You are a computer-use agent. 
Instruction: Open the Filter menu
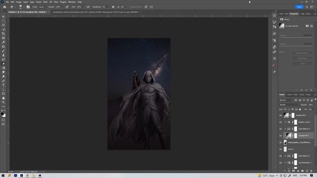tap(45, 2)
